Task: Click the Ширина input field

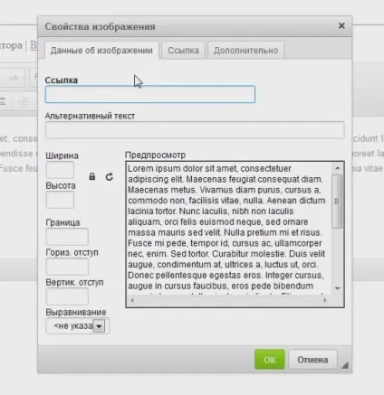Action: coord(60,170)
